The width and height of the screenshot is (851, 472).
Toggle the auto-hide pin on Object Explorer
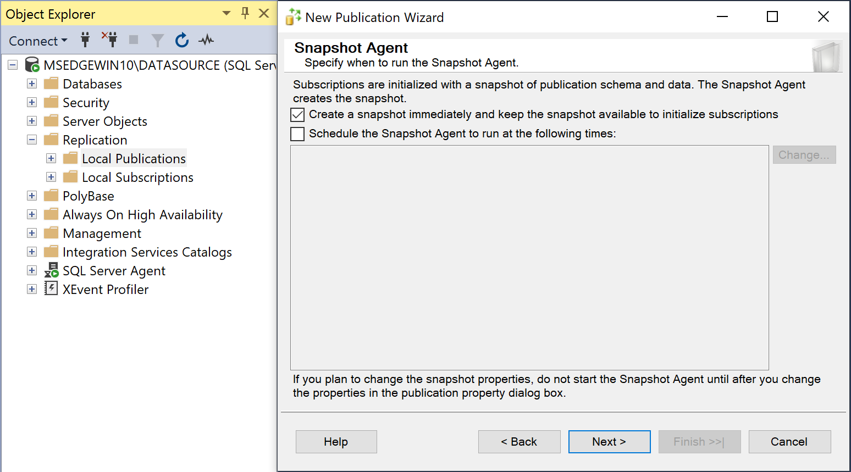point(244,13)
